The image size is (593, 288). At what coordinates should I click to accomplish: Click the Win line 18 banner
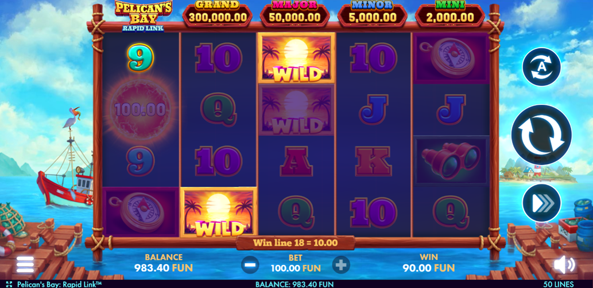[296, 242]
